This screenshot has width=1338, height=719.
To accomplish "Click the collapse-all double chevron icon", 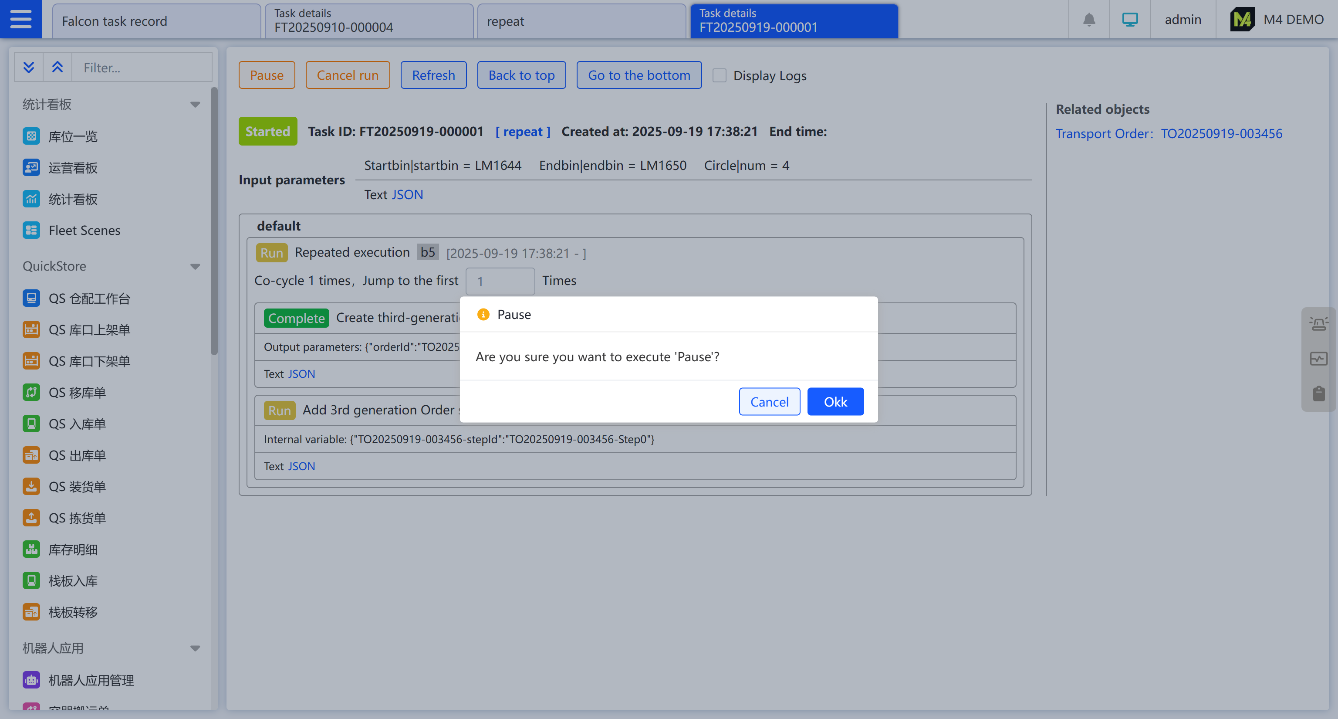I will [x=57, y=68].
